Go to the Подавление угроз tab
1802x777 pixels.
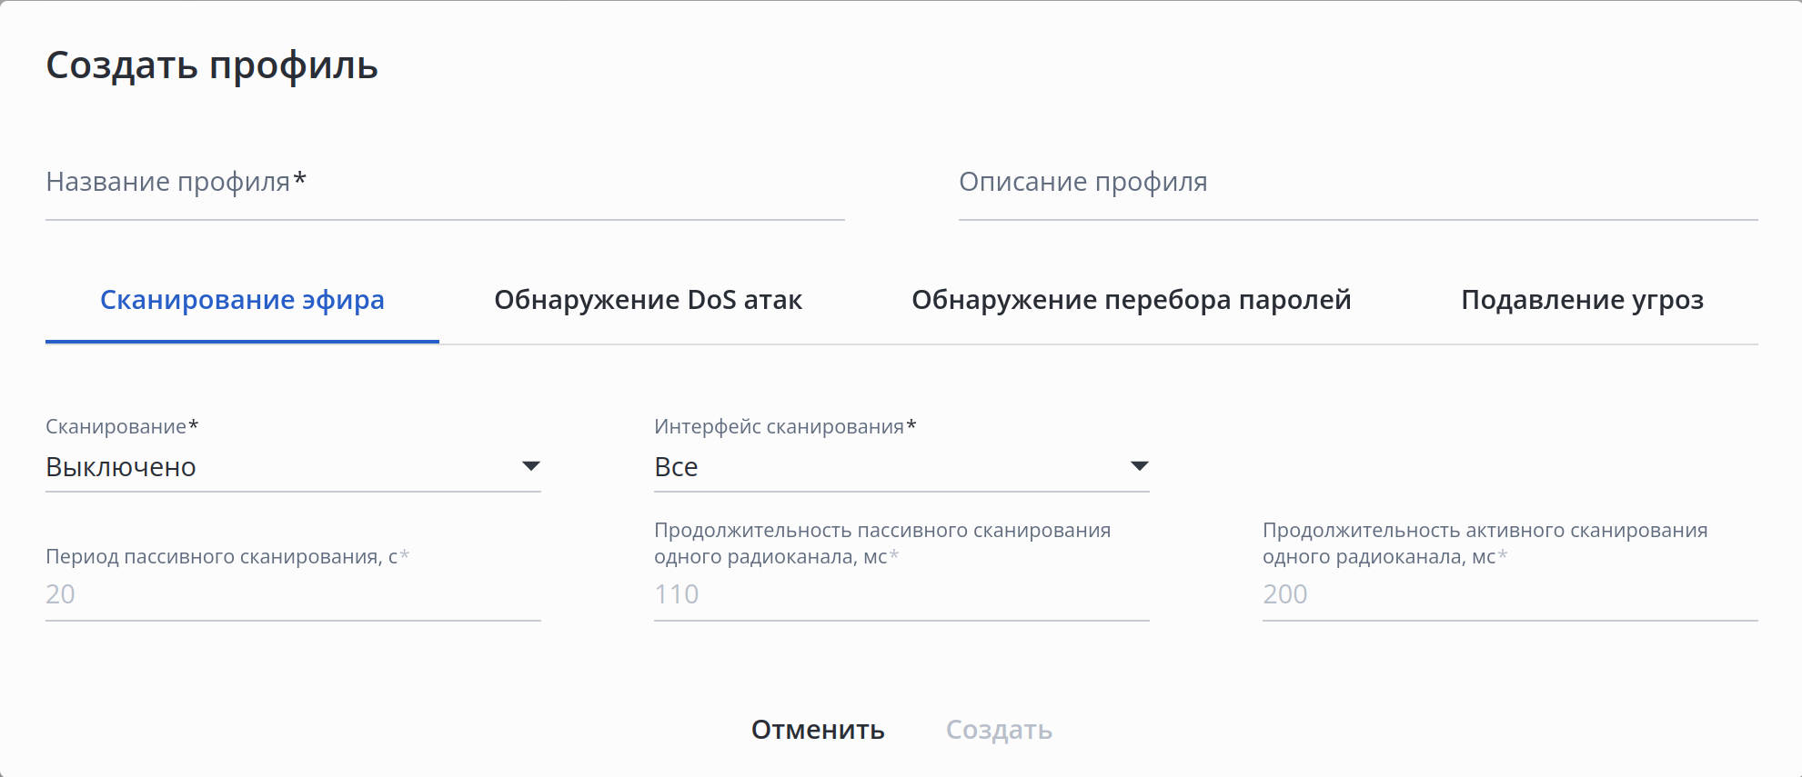1582,300
